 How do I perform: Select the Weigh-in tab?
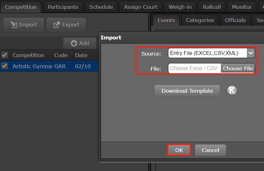pyautogui.click(x=180, y=7)
